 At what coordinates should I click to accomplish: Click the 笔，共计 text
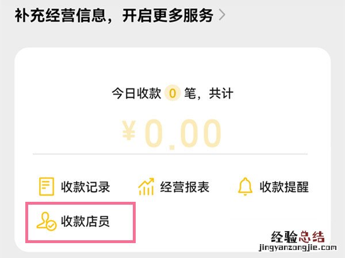208,93
